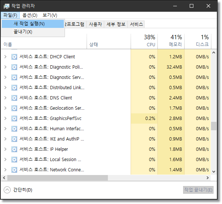This screenshot has width=222, height=204.
Task: Sort by the 1% 디스크 column header
Action: [198, 41]
